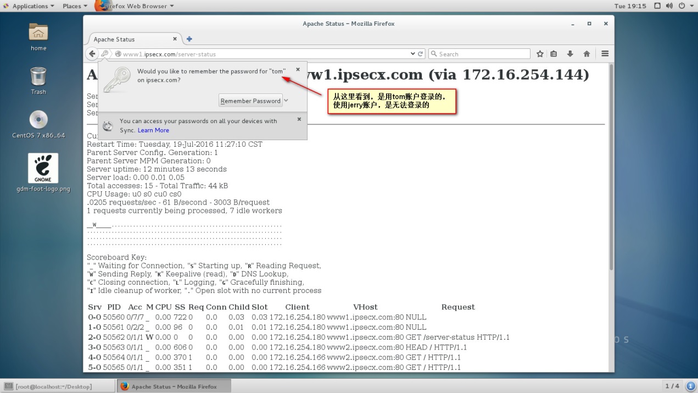The image size is (698, 393).
Task: Select the CentOS 7 x86_64 disc icon
Action: [38, 124]
